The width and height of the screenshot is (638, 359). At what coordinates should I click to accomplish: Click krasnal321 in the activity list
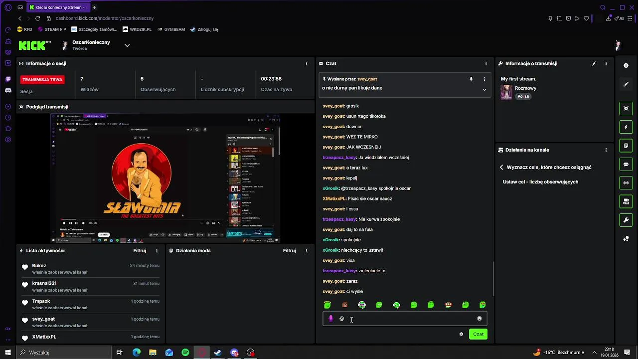click(44, 283)
